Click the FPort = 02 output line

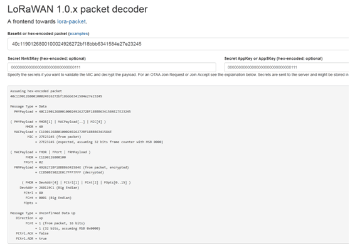[x=33, y=162]
